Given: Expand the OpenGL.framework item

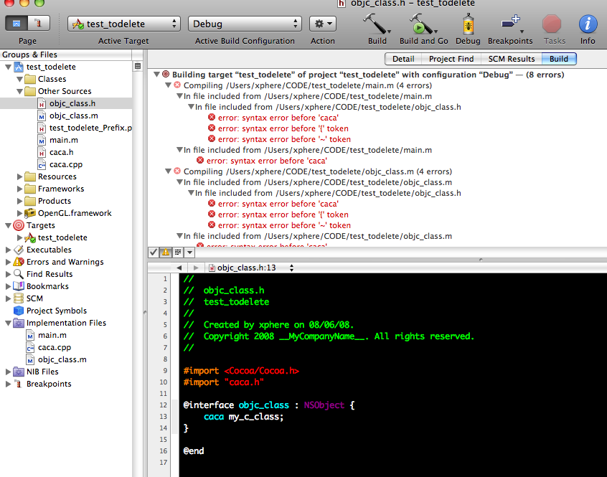Looking at the screenshot, I should (19, 213).
